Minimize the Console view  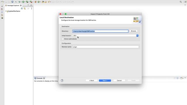tap(185, 78)
